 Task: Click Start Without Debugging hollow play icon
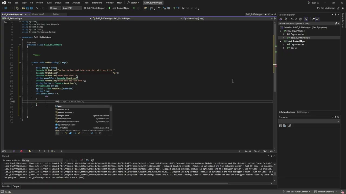coord(134,8)
